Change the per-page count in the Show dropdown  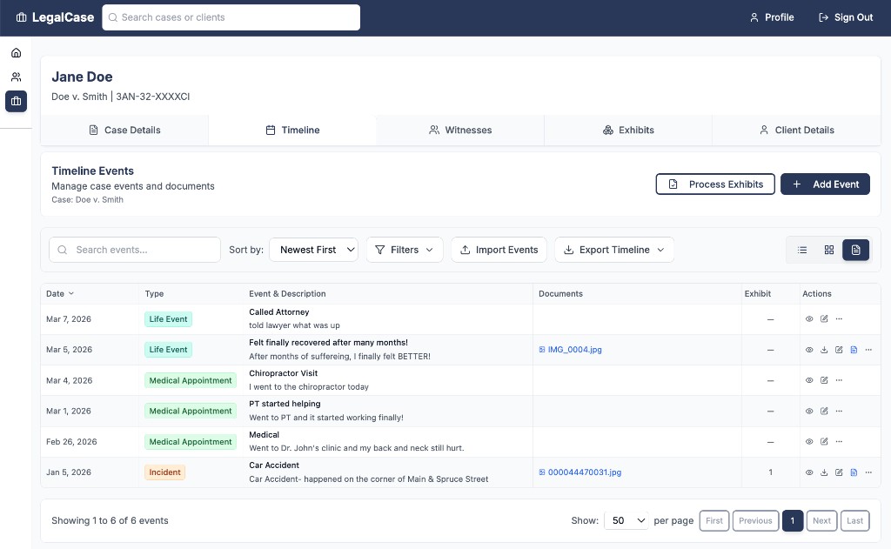pos(626,520)
